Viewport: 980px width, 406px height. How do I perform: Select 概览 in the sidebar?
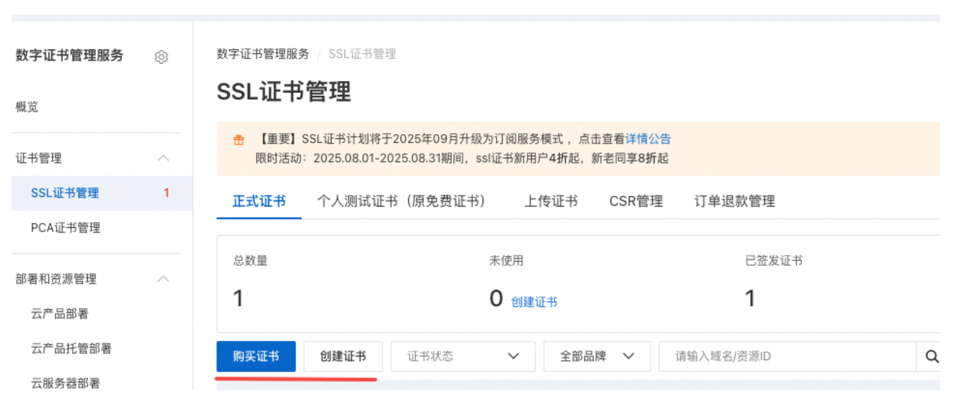pyautogui.click(x=27, y=107)
